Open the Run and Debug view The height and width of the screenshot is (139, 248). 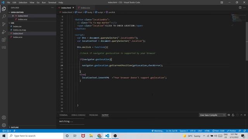[4, 32]
